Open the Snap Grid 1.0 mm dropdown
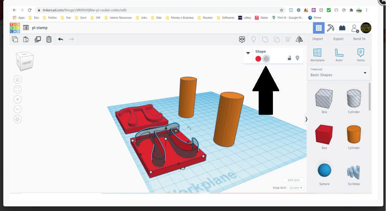 [x=295, y=188]
